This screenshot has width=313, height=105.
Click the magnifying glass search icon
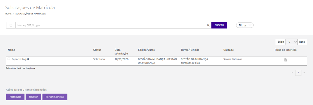[x=208, y=25]
